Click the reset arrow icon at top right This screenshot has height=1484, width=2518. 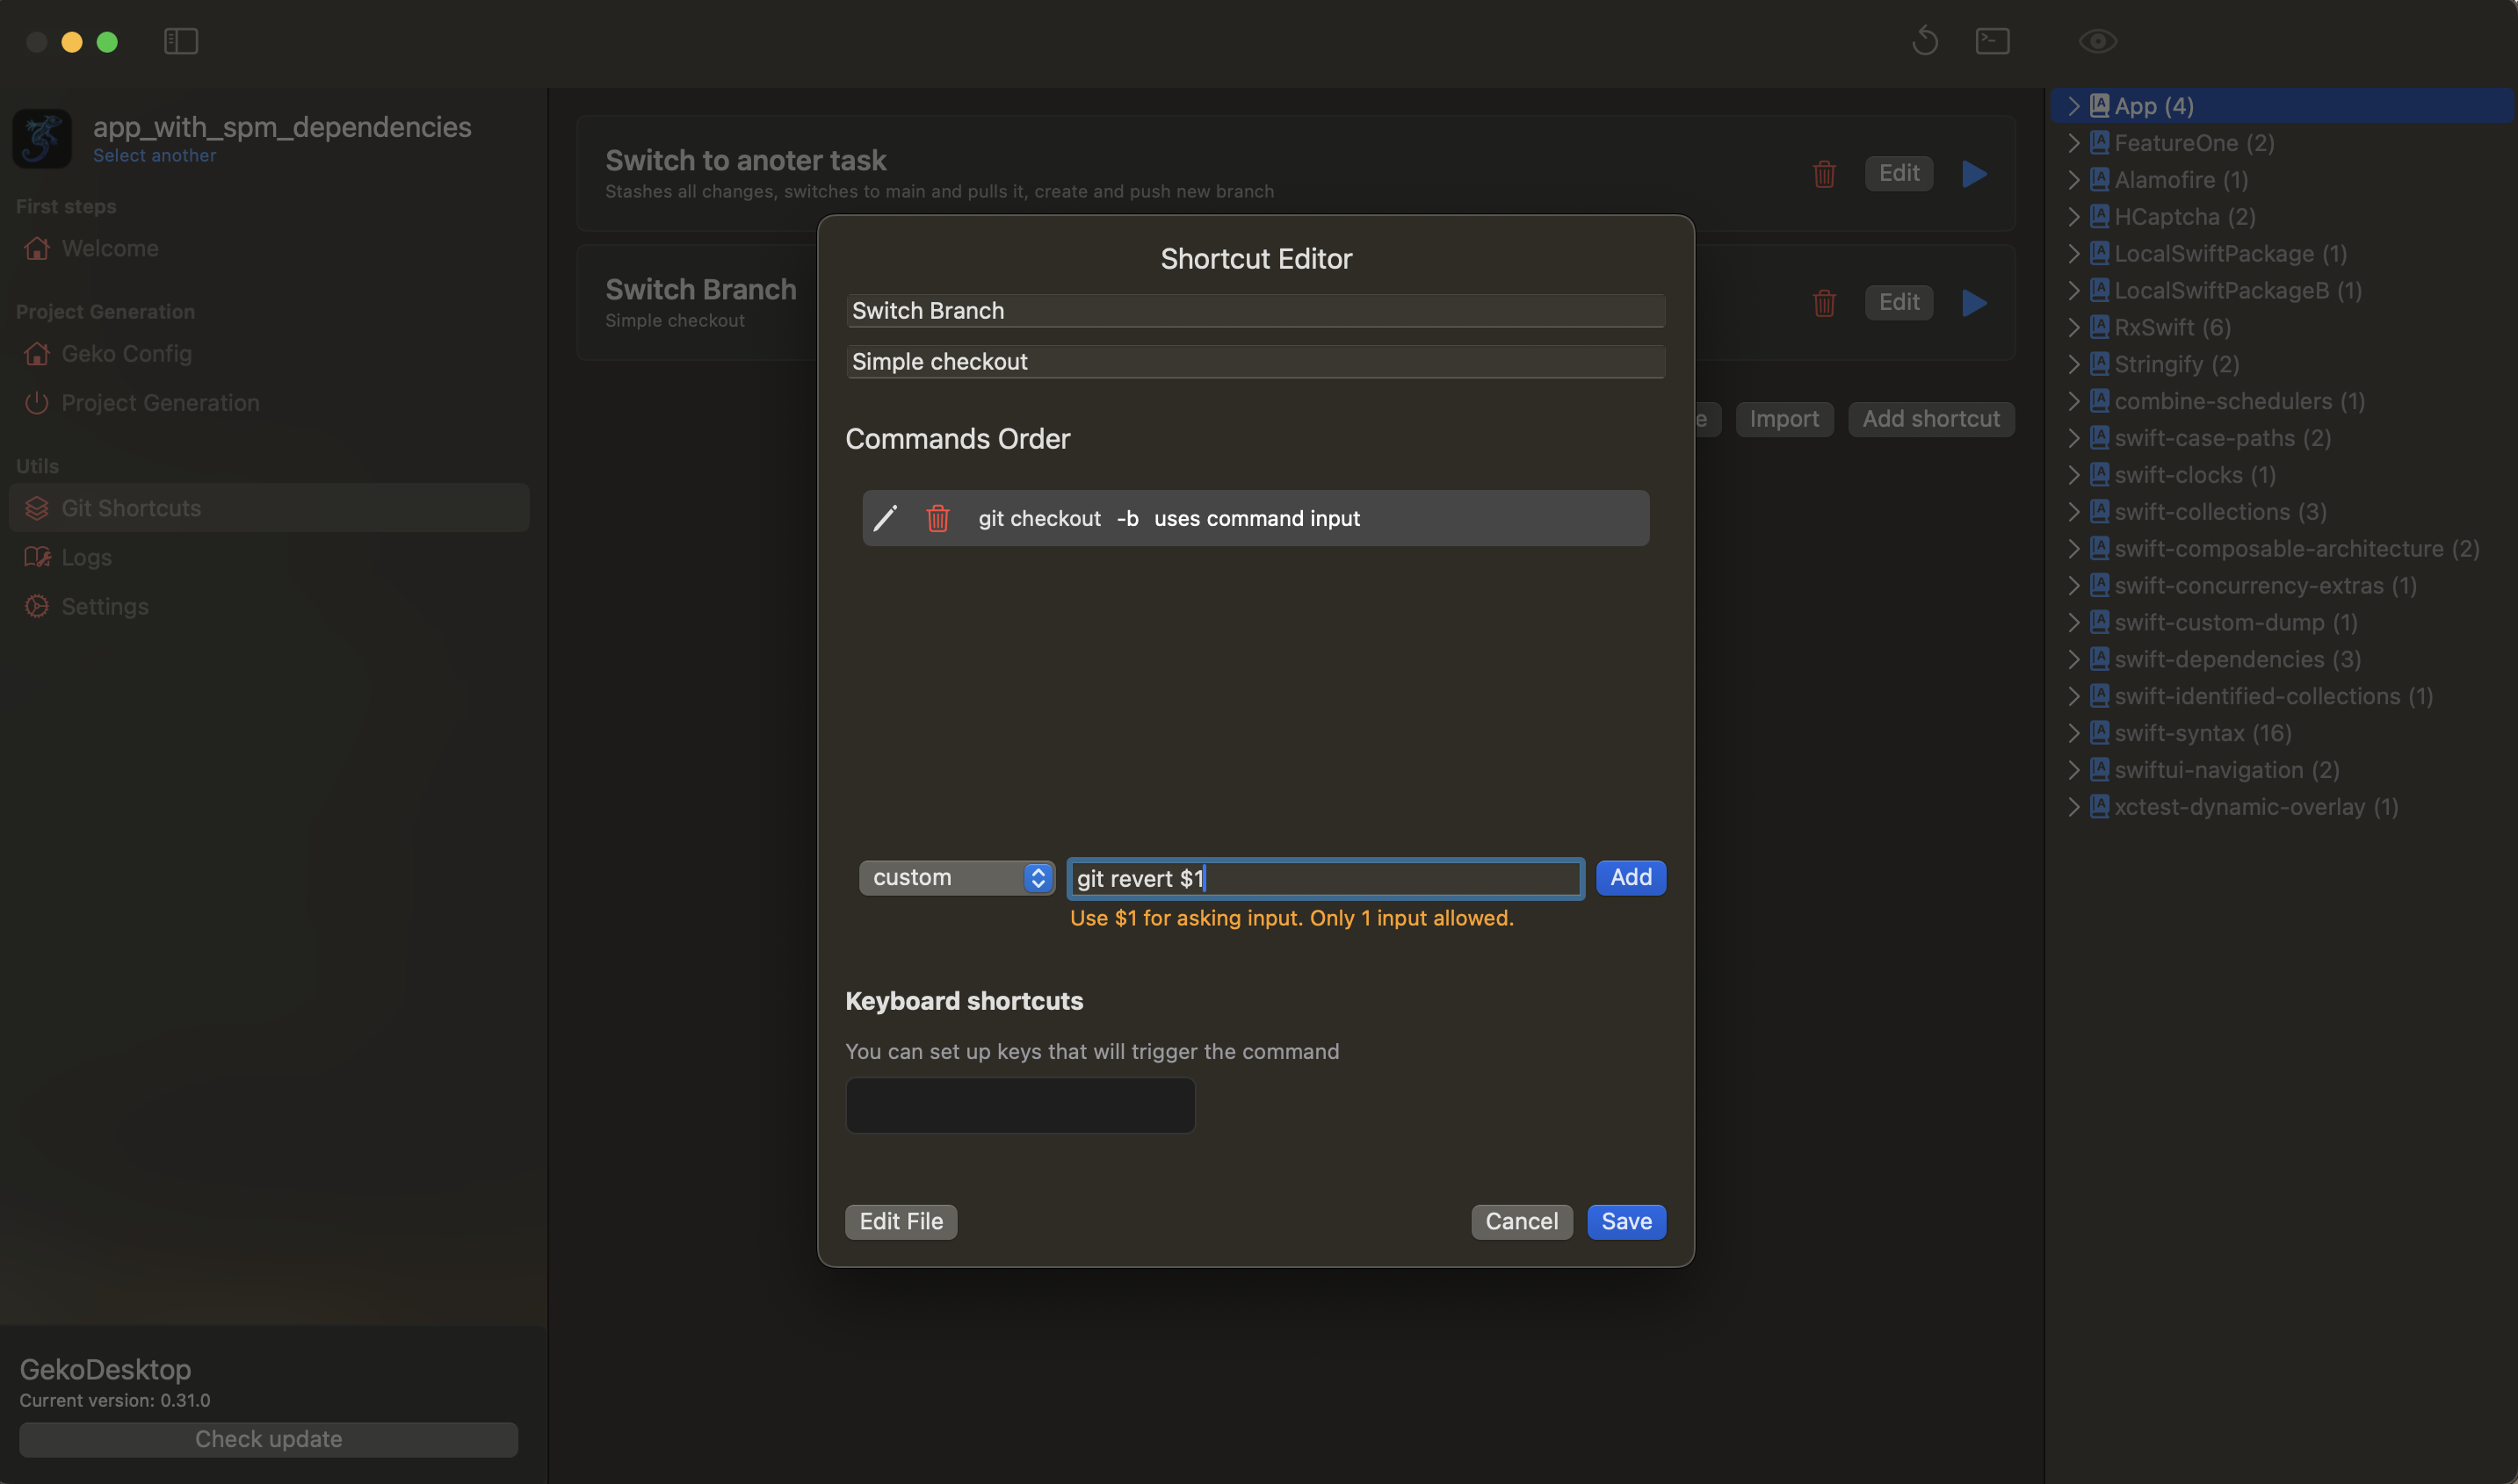coord(1924,41)
